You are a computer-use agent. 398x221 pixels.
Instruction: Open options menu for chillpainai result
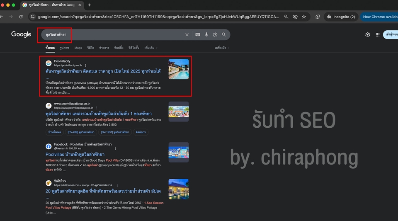[x=118, y=185]
